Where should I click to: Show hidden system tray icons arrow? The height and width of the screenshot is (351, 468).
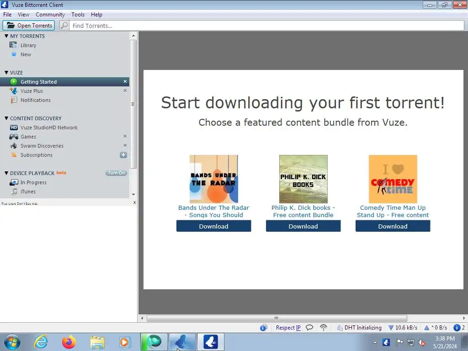(x=375, y=342)
